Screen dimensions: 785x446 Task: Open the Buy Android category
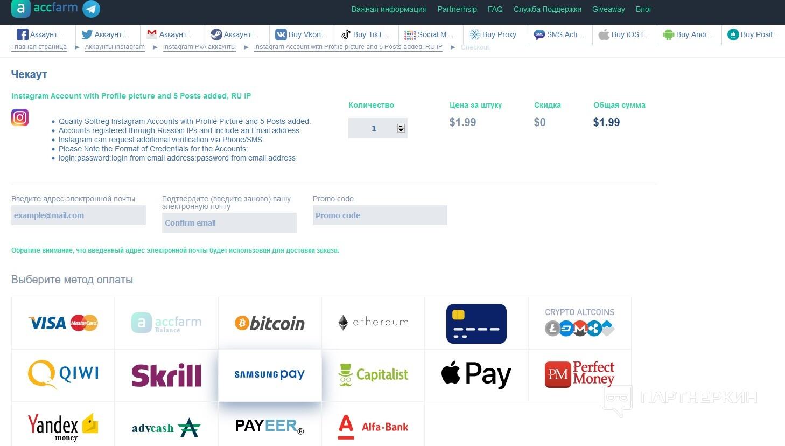689,34
